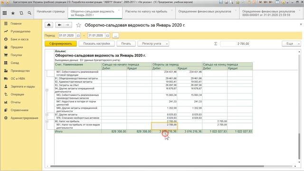Collapse account 97 Другие затраты group

click(x=47, y=114)
